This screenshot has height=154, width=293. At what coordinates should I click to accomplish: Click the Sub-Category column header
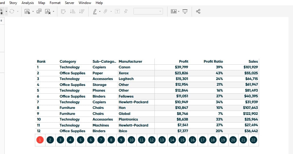(x=104, y=62)
